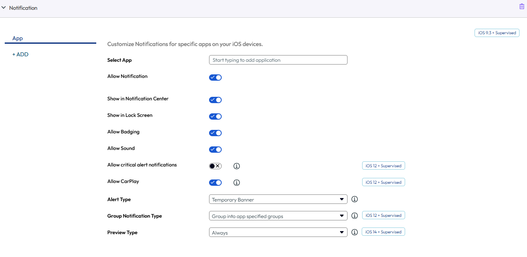Click the Preview Type label
The width and height of the screenshot is (527, 257).
pos(122,233)
